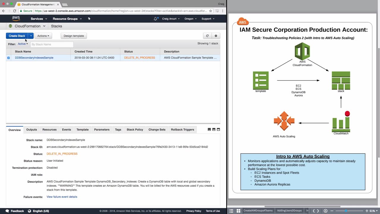The width and height of the screenshot is (380, 214).
Task: Click the Design template button
Action: click(74, 36)
